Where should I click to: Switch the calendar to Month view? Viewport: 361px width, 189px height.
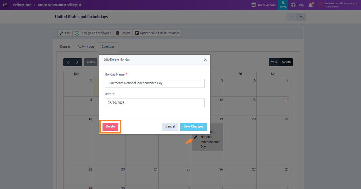point(286,62)
